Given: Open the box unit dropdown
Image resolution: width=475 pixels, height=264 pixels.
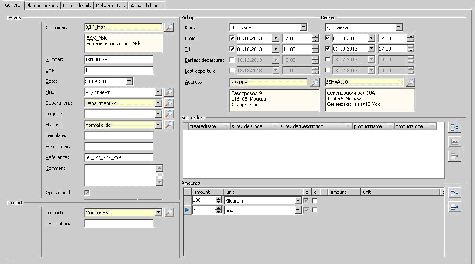Looking at the screenshot, I should pyautogui.click(x=298, y=210).
